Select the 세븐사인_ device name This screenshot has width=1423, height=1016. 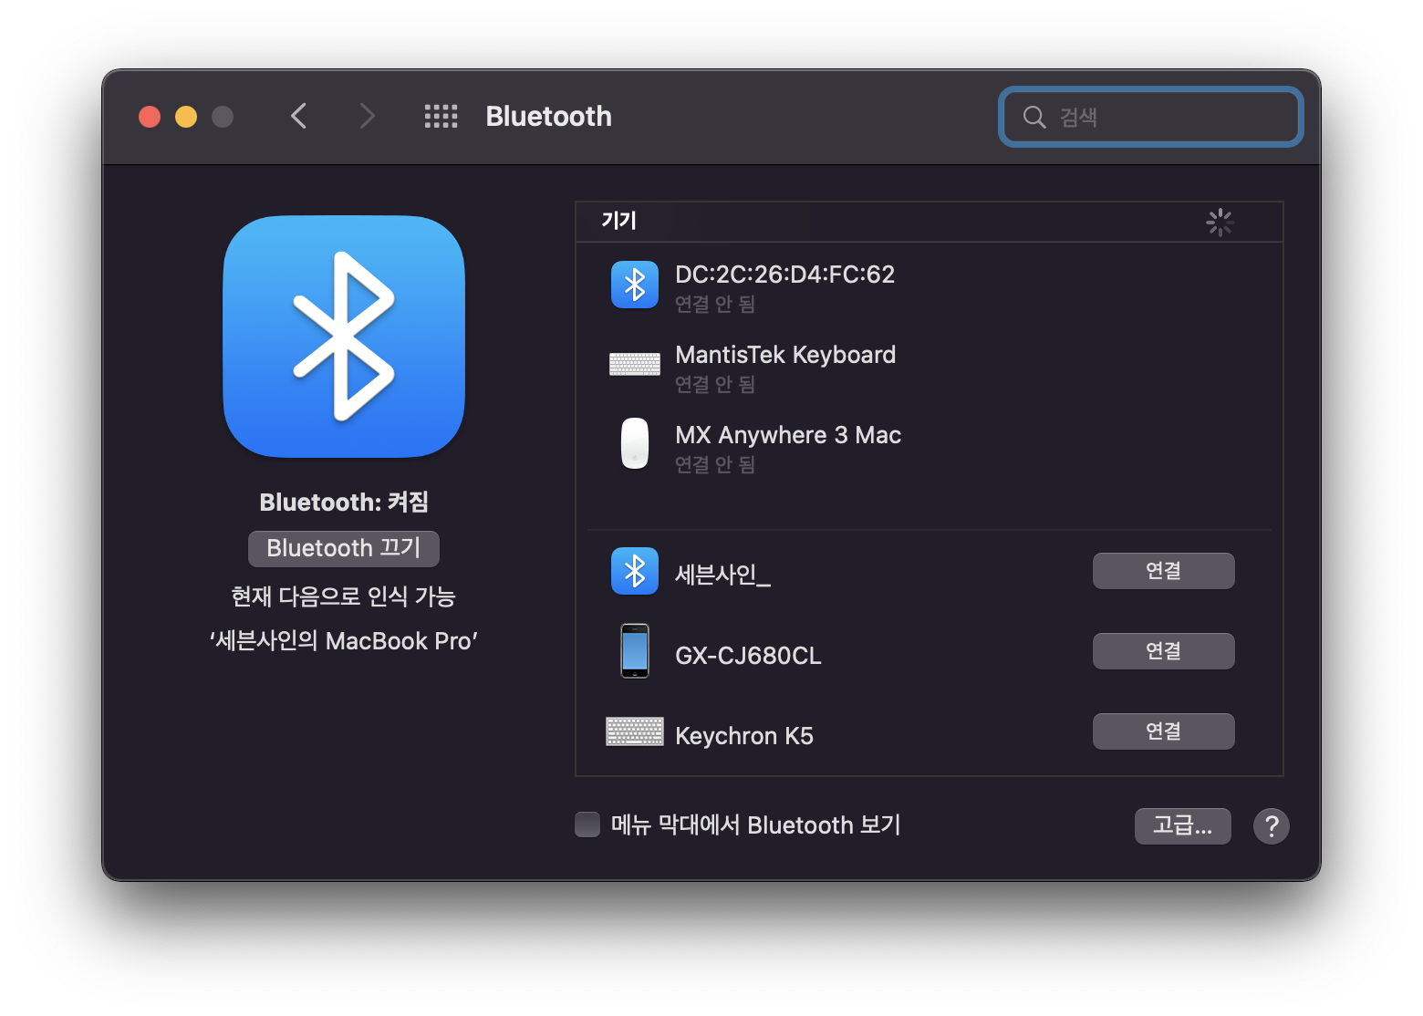click(723, 575)
